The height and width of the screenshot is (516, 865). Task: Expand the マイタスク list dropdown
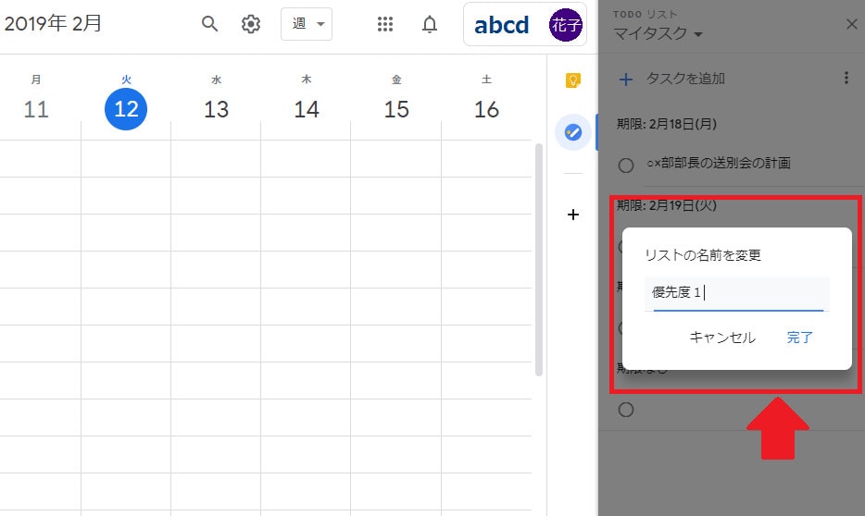(658, 35)
